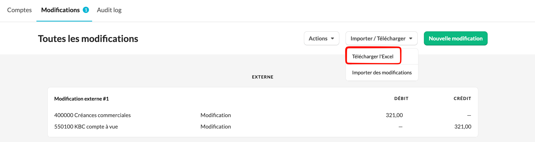The width and height of the screenshot is (535, 142).
Task: Select the Modifications tab
Action: (60, 10)
